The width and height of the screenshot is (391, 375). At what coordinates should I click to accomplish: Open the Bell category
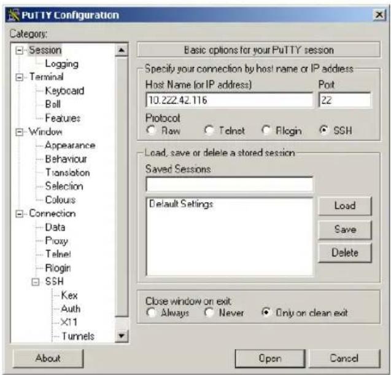click(53, 105)
